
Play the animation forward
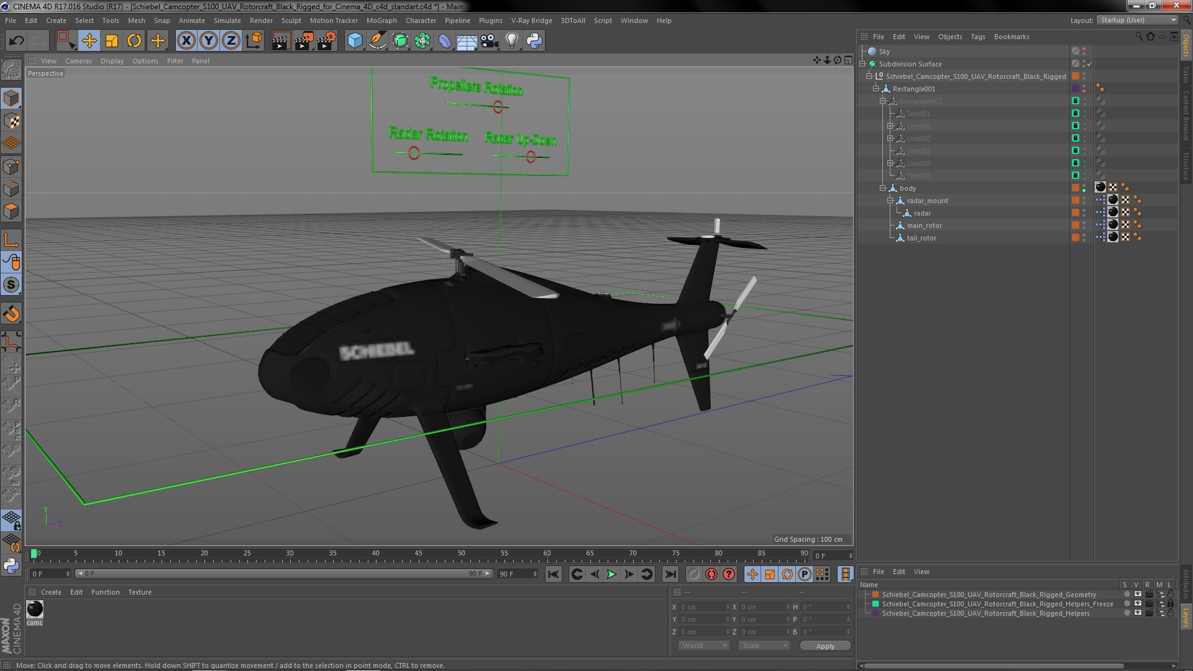(x=611, y=574)
